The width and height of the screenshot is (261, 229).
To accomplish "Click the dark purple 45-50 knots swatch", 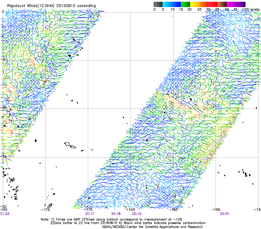I will [241, 4].
